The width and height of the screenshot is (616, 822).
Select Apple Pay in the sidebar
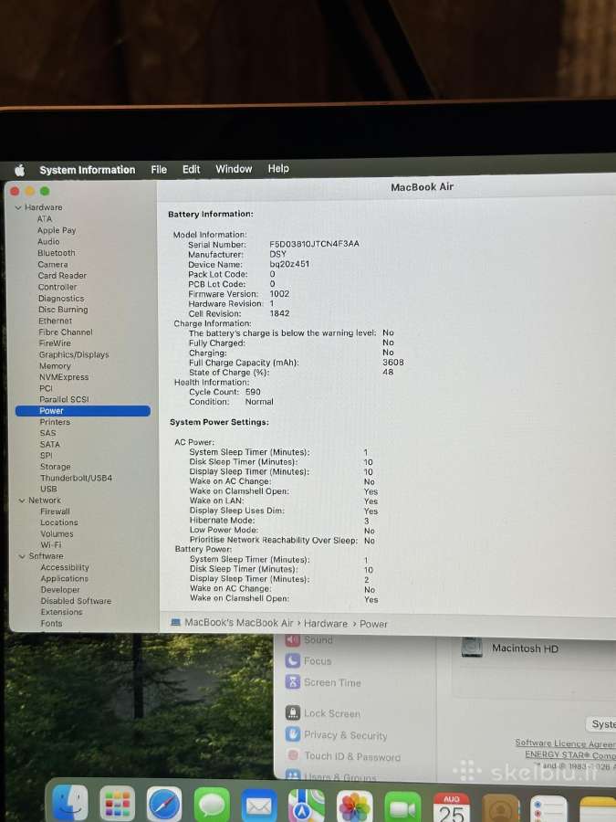pos(57,230)
